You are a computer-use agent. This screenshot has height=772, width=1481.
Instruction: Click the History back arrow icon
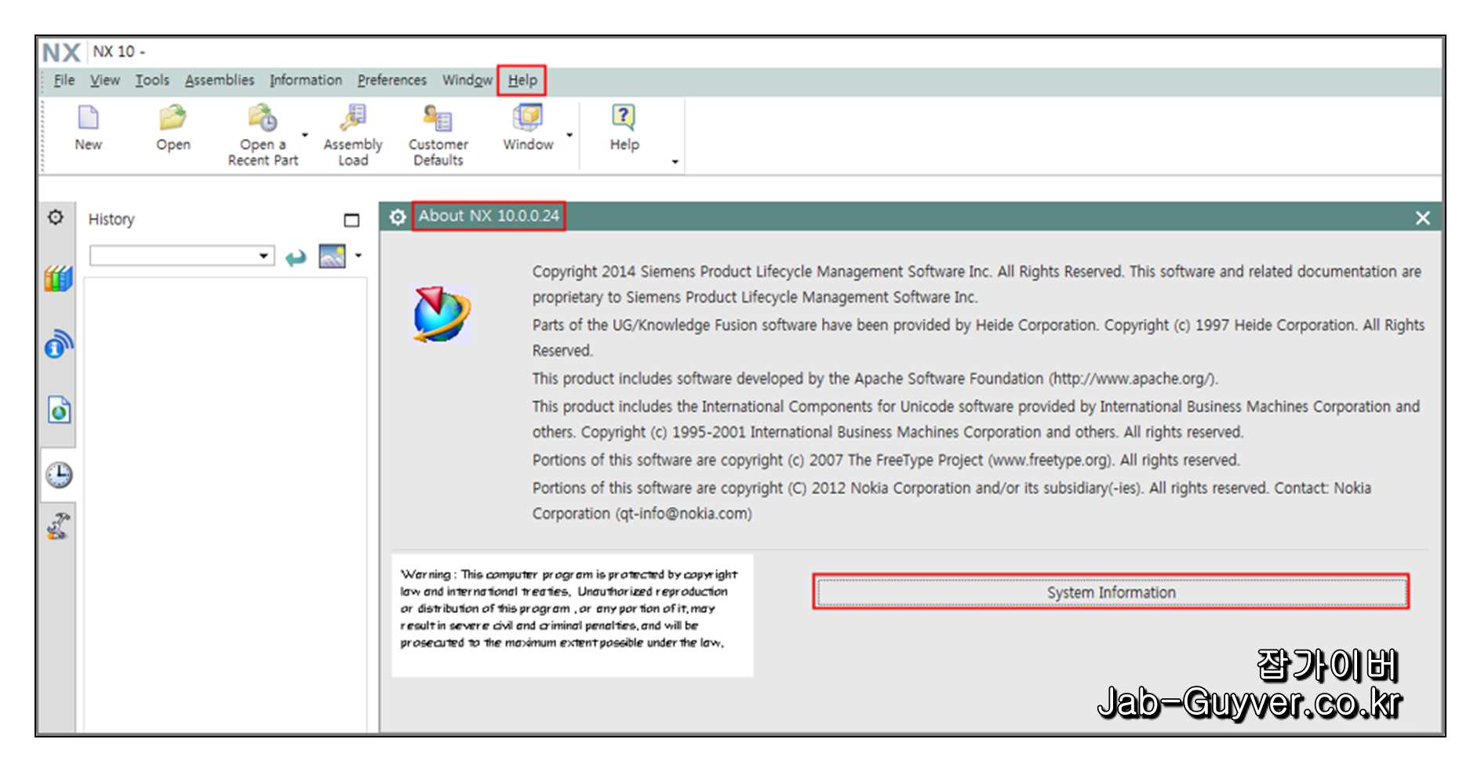[x=296, y=257]
